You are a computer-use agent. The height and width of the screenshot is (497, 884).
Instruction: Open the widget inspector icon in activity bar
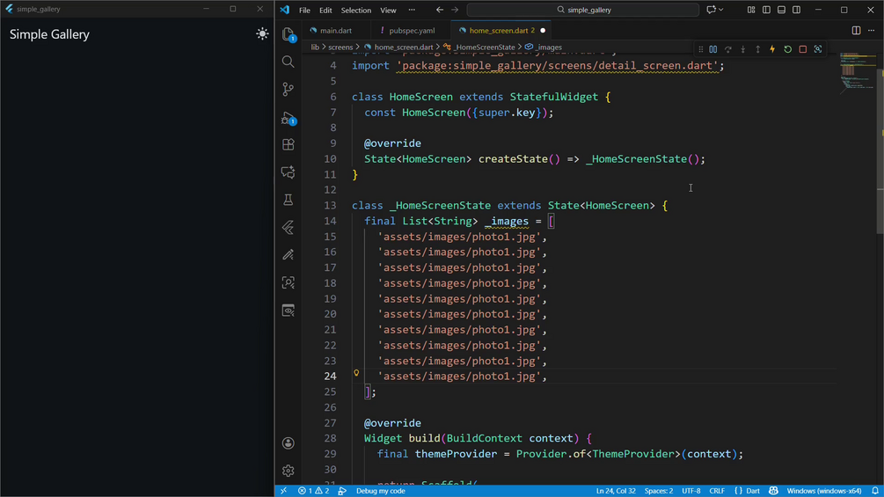click(289, 282)
